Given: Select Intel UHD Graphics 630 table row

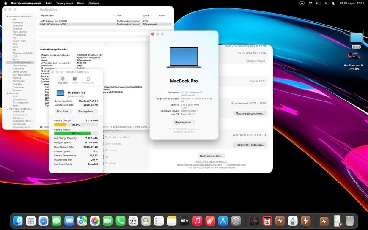Looking at the screenshot, I should tap(105, 24).
